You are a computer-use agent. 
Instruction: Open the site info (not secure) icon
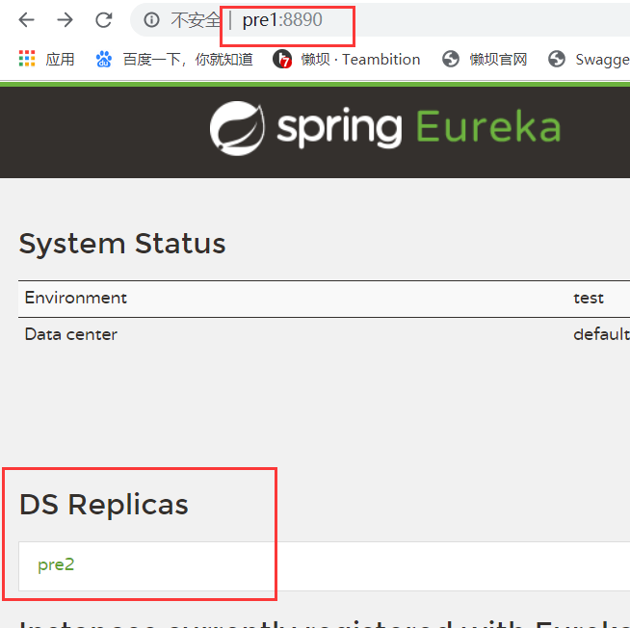click(x=152, y=19)
